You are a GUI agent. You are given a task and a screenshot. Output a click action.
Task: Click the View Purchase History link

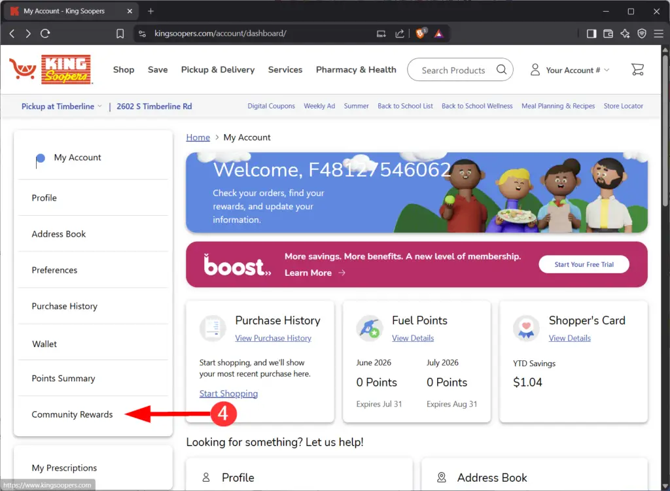click(273, 338)
